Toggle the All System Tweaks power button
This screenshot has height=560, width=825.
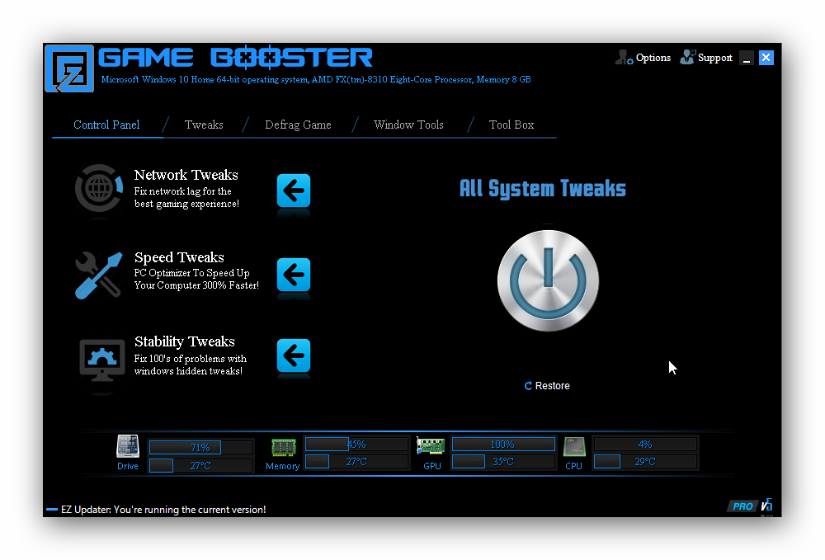click(548, 280)
